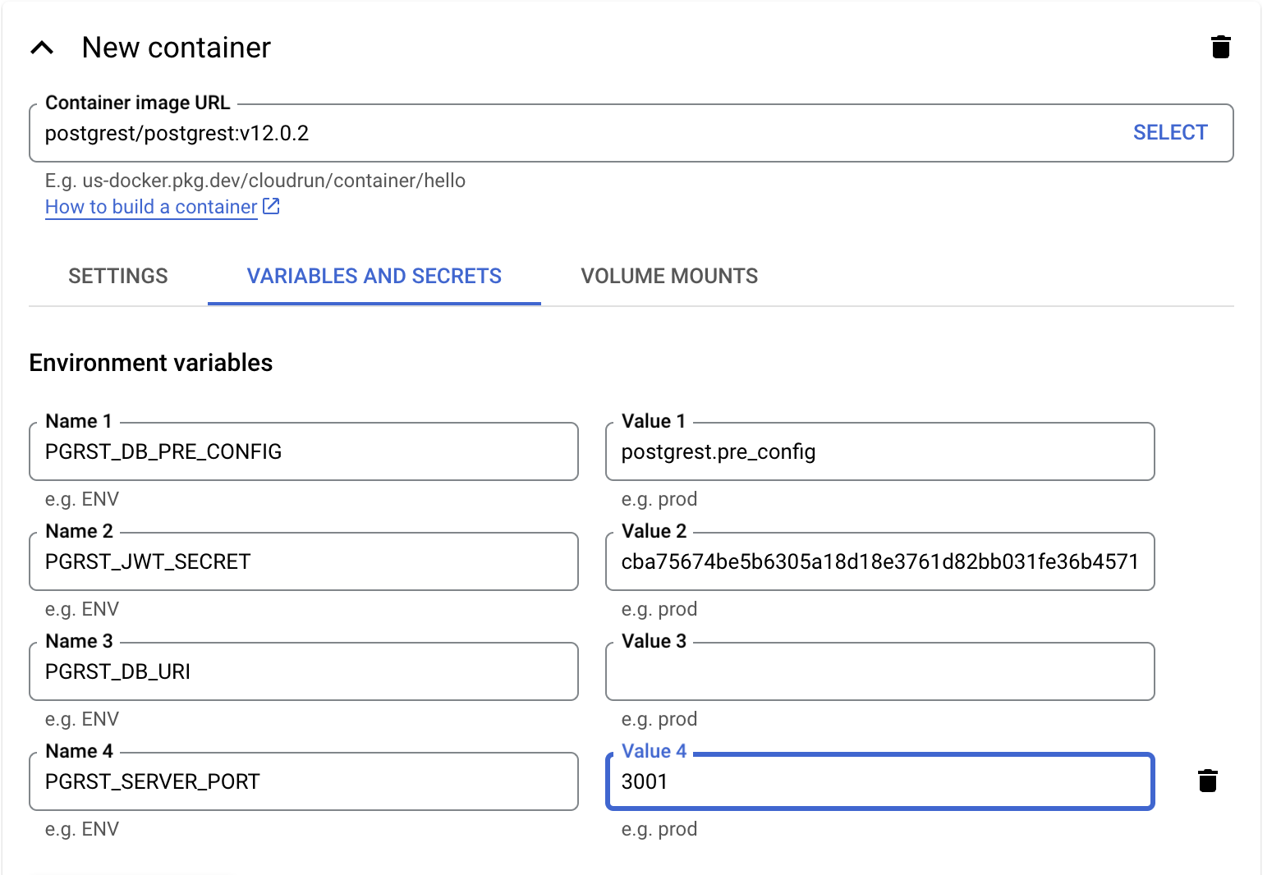
Task: Select the VARIABLES AND SECRETS tab
Action: pyautogui.click(x=374, y=276)
